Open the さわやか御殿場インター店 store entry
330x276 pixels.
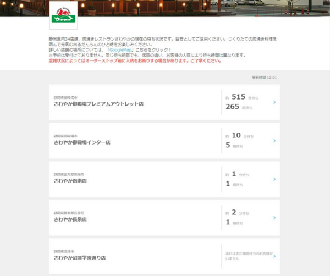tap(82, 142)
